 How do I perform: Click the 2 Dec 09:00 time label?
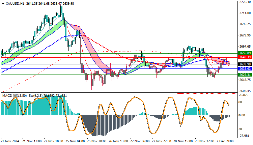225,141
